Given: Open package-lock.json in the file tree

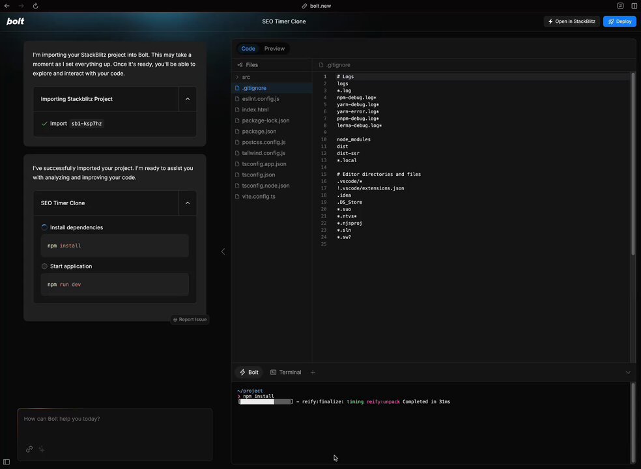Looking at the screenshot, I should [x=272, y=121].
